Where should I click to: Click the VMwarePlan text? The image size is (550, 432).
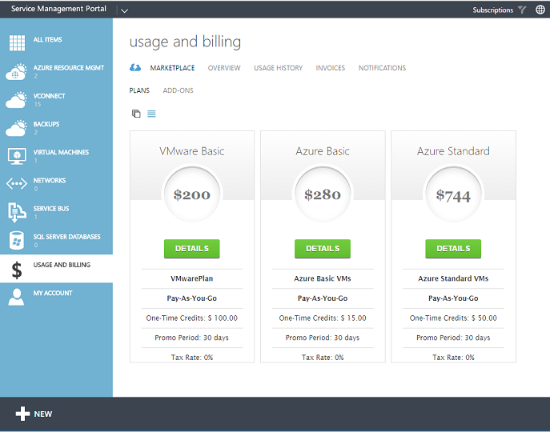192,278
